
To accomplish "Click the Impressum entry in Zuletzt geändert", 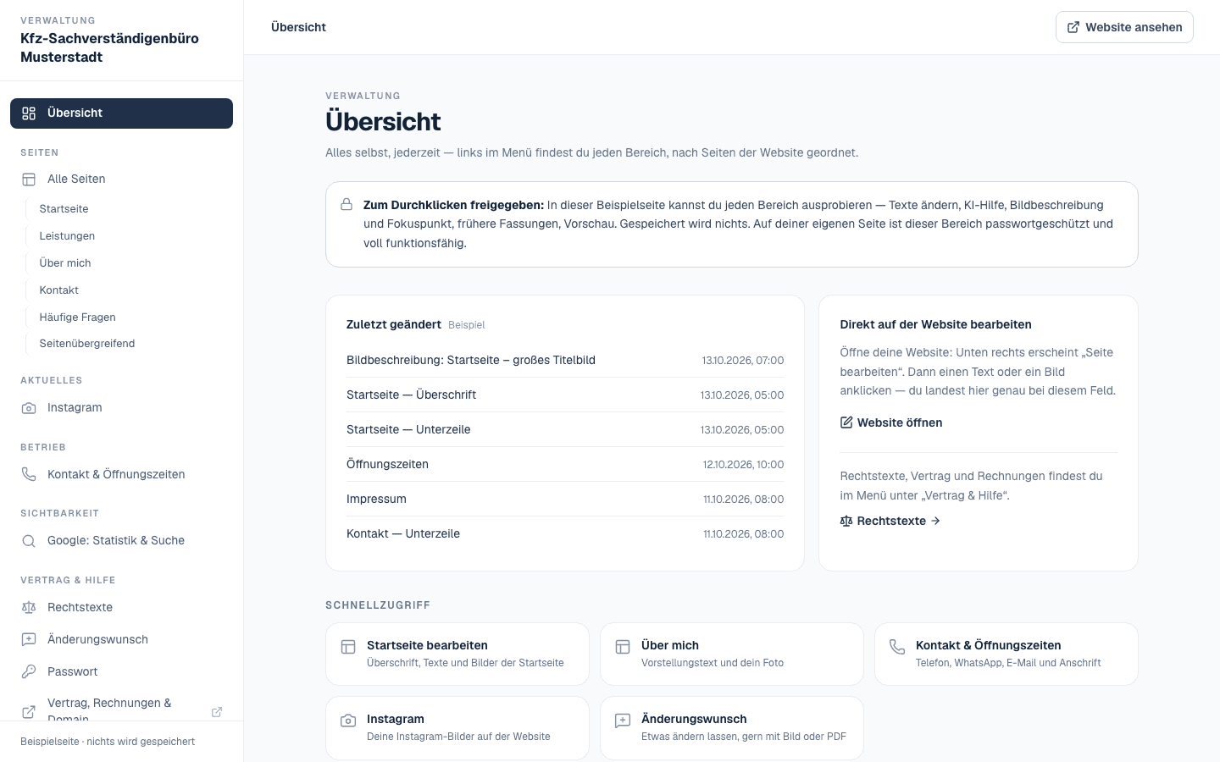I will point(565,499).
